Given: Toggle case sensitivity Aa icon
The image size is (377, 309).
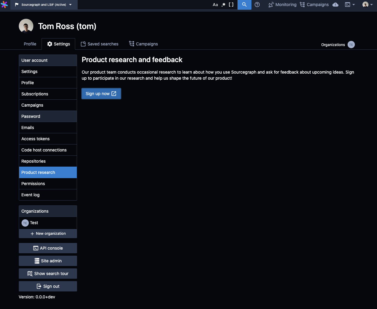Looking at the screenshot, I should [215, 5].
